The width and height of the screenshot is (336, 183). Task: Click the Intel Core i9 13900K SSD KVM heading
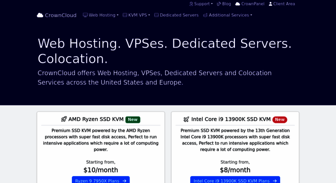pyautogui.click(x=231, y=119)
